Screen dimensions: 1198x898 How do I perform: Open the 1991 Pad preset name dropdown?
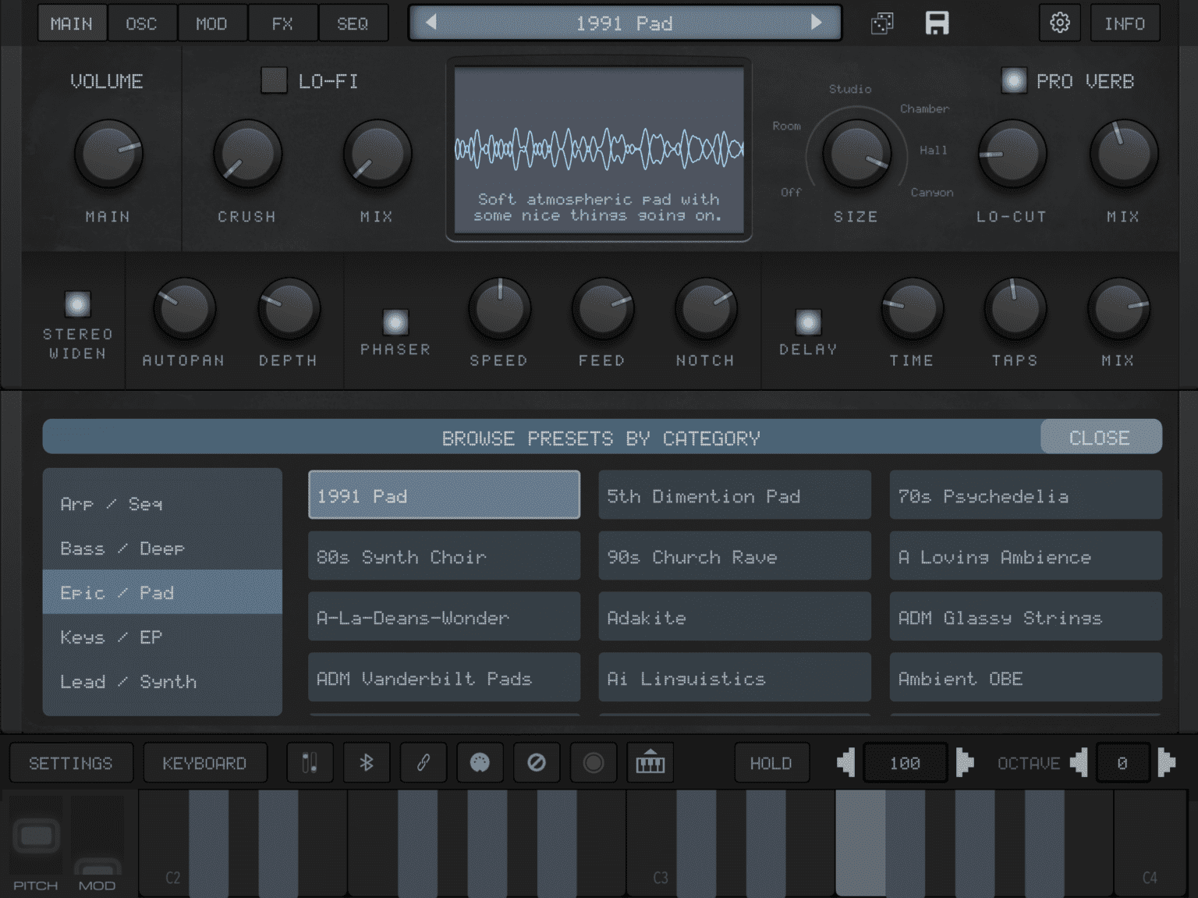pos(625,23)
